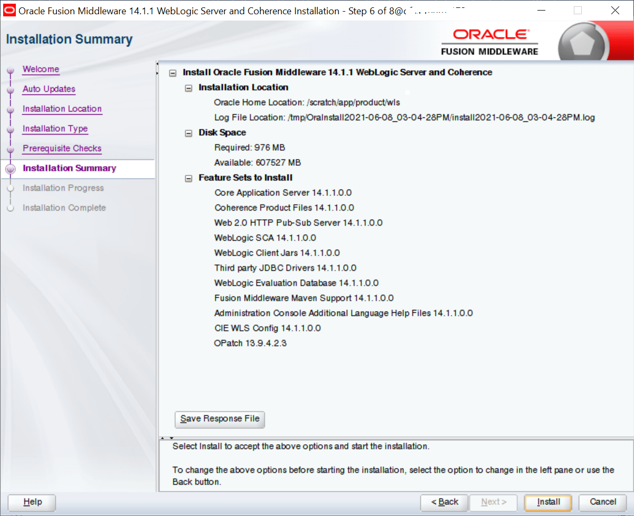Viewport: 634px width, 516px height.
Task: Click the Oracle Fusion Middleware header logo
Action: coord(489,40)
